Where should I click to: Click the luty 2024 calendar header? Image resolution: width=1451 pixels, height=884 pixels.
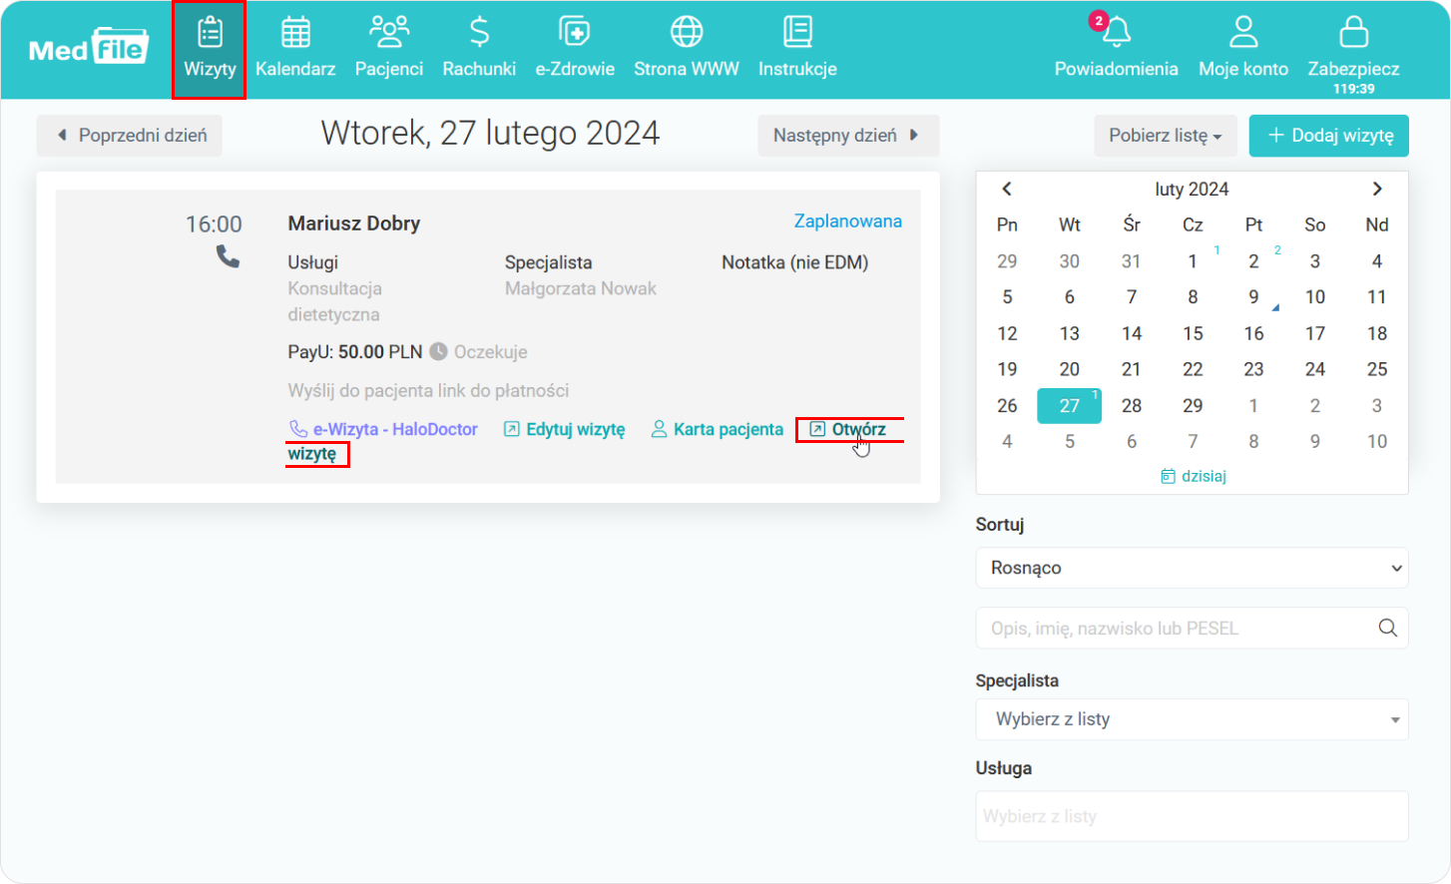pyautogui.click(x=1192, y=190)
